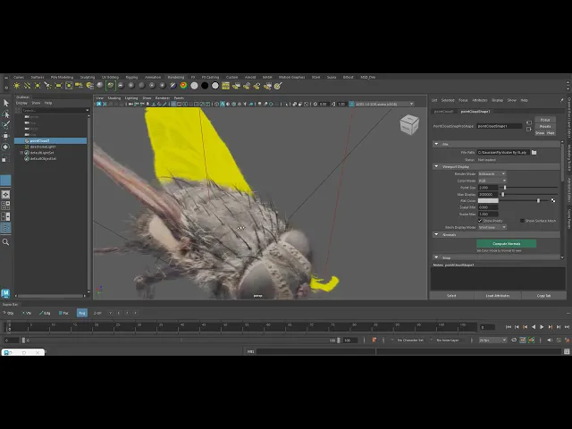572x429 pixels.
Task: Select pointCloud1 in the Outliner
Action: [x=50, y=140]
